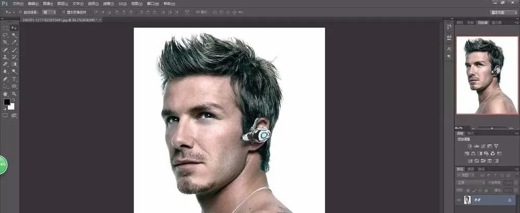Image resolution: width=520 pixels, height=213 pixels.
Task: Add an Exposure adjustment
Action: (x=489, y=146)
